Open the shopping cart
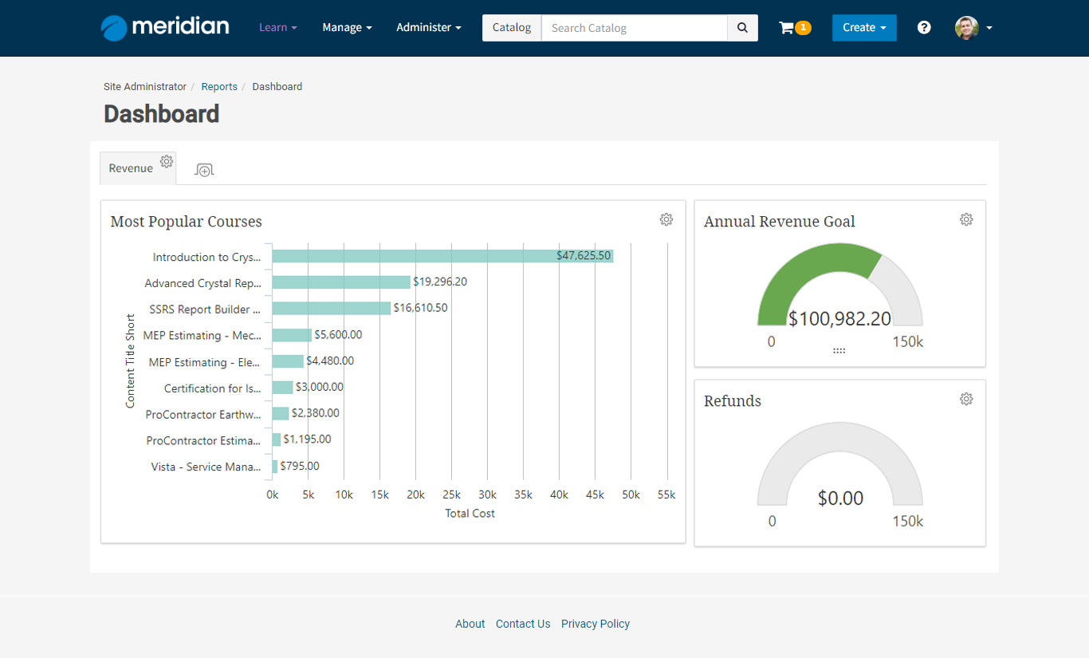Screen dimensions: 1089x658 [x=793, y=28]
